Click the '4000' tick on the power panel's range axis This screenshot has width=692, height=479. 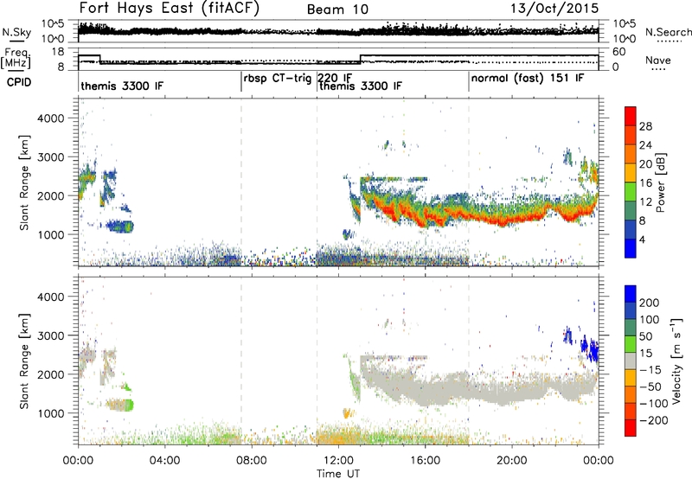coord(50,118)
